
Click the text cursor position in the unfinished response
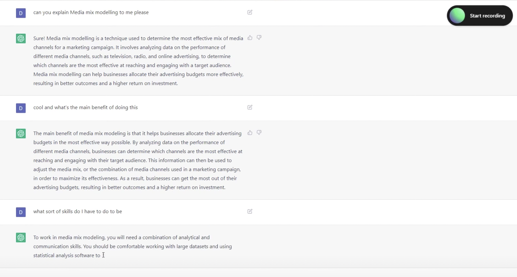point(103,255)
